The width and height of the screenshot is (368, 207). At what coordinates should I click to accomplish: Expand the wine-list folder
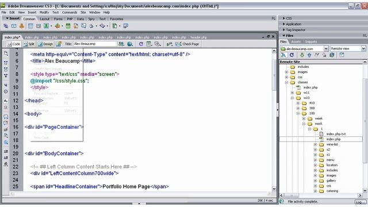316,144
